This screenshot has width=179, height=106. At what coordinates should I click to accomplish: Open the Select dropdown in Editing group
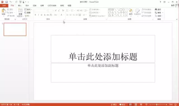point(159,16)
